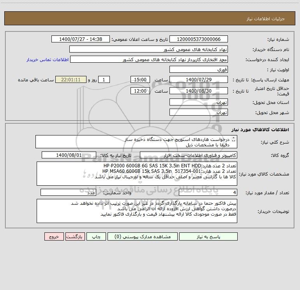Click the deadline time field 15:00
The height and width of the screenshot is (290, 300).
tap(140, 79)
